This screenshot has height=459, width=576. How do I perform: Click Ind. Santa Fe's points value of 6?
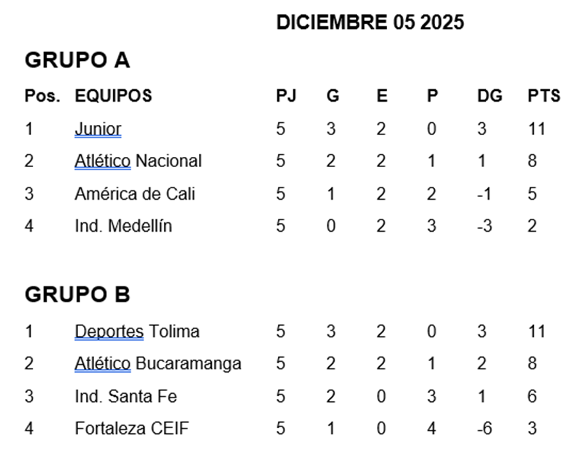pyautogui.click(x=532, y=397)
